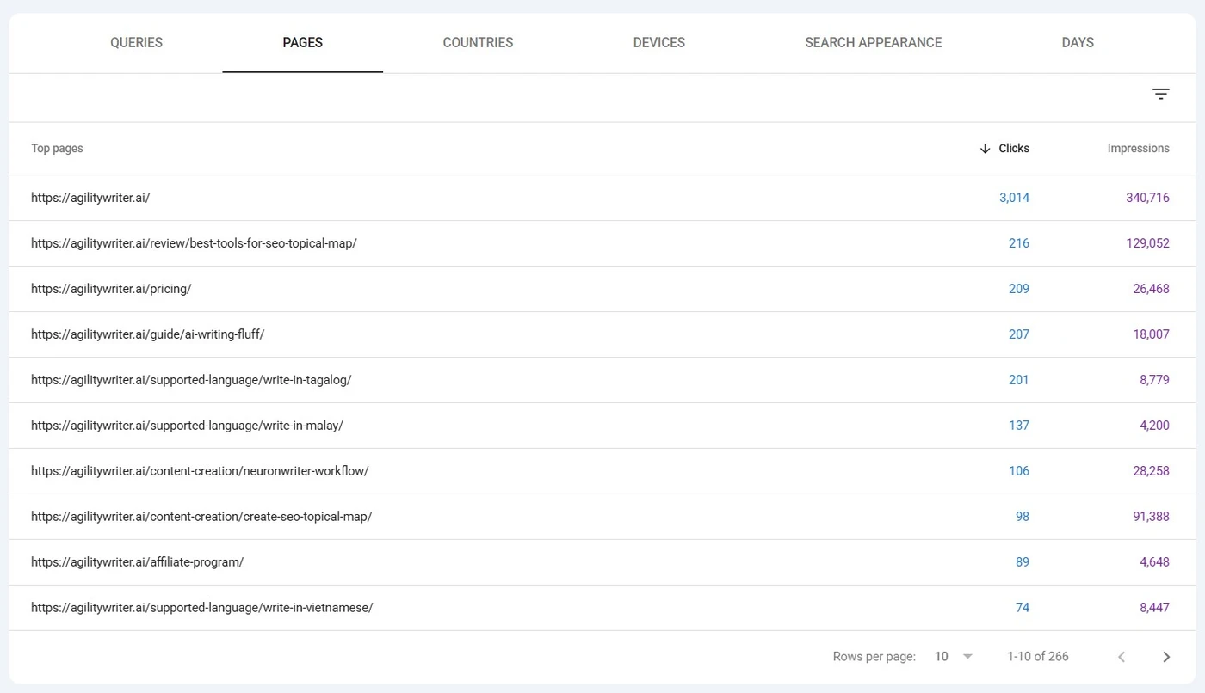Click the 91,388 impressions value
Image resolution: width=1205 pixels, height=693 pixels.
(x=1151, y=517)
